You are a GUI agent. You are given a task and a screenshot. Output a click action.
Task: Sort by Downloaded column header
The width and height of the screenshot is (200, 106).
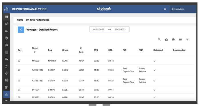click(179, 50)
